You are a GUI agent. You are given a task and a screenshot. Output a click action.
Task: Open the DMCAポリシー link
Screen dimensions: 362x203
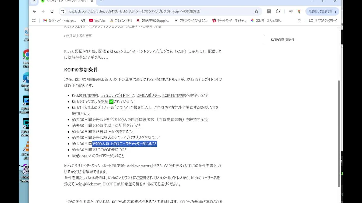[148, 96]
